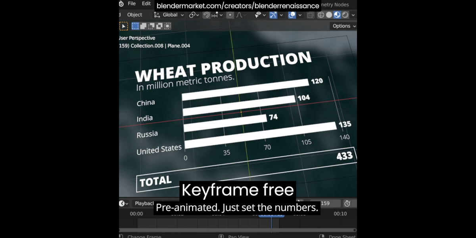This screenshot has height=238, width=476.
Task: Open the Object menu
Action: click(134, 15)
